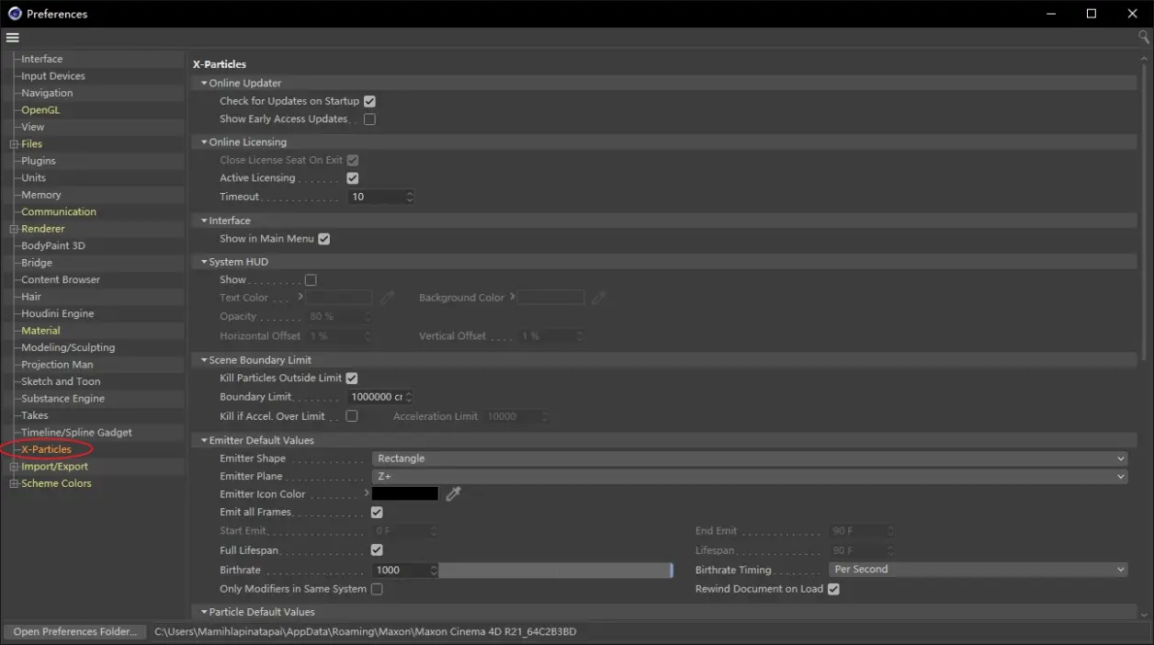
Task: Uncheck Active Licensing
Action: (352, 177)
